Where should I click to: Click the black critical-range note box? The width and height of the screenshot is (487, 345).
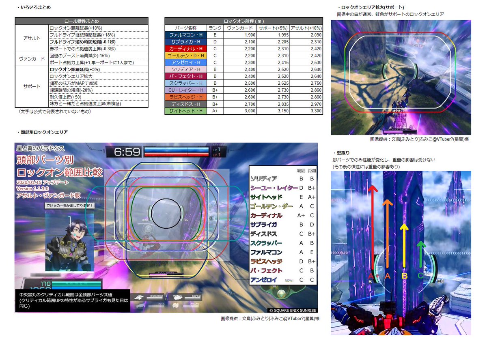73,300
